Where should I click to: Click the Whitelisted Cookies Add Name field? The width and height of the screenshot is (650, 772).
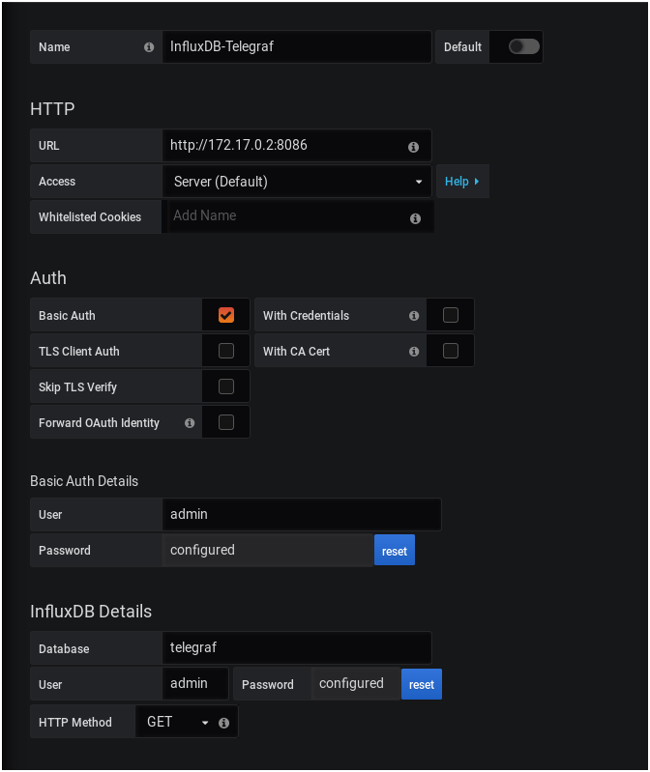(300, 216)
